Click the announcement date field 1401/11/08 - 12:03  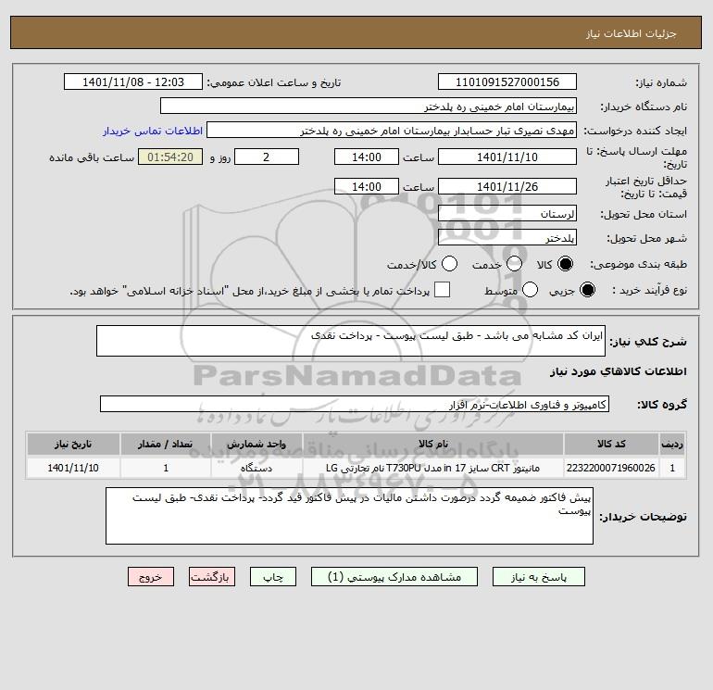pyautogui.click(x=133, y=82)
